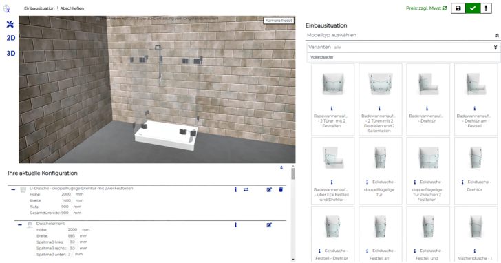501x263 pixels.
Task: Open the tools wrench icon in sidebar
Action: pos(10,24)
